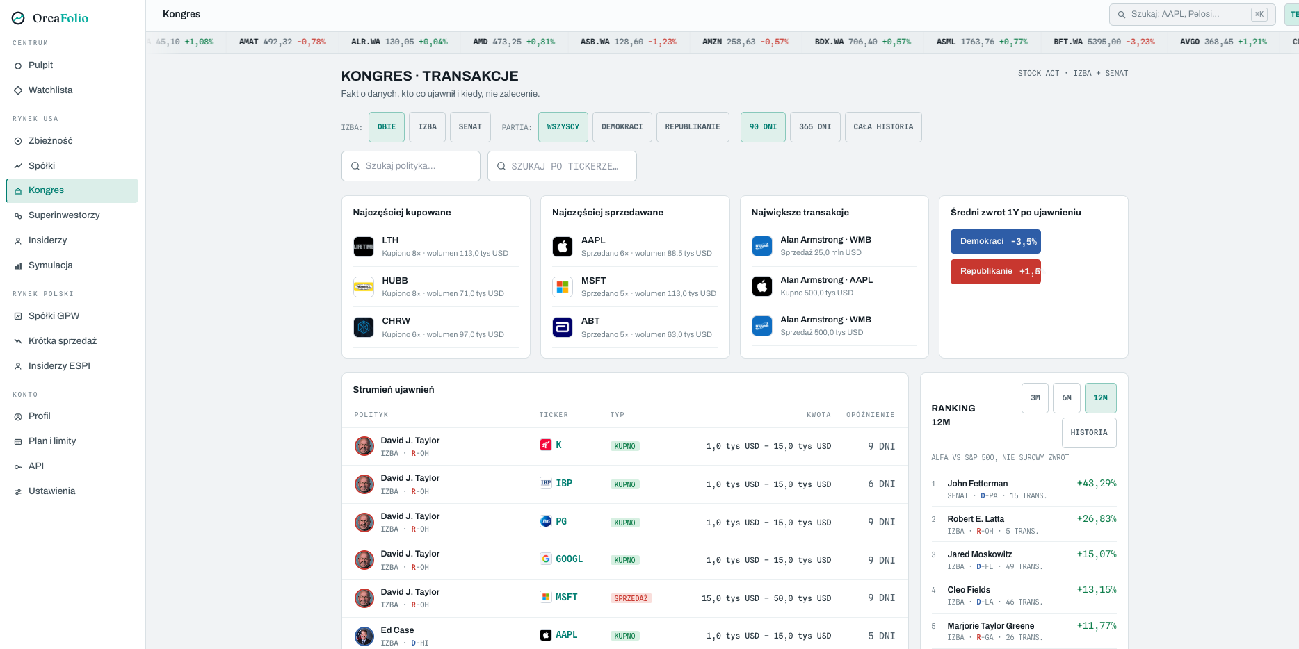Viewport: 1299px width, 649px height.
Task: Focus the global search box in header
Action: [x=1193, y=14]
